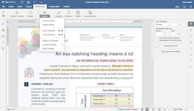Switch to the Collaboration tab
The height and width of the screenshot is (111, 194).
tap(54, 7)
